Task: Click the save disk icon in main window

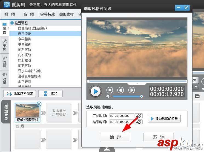Action: tap(197, 96)
